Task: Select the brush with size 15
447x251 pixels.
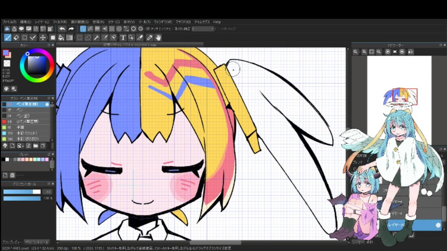Action: click(26, 110)
